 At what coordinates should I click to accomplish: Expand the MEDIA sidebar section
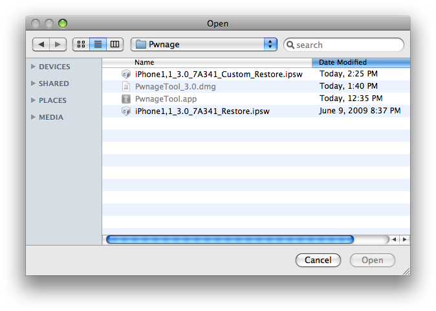pos(34,117)
